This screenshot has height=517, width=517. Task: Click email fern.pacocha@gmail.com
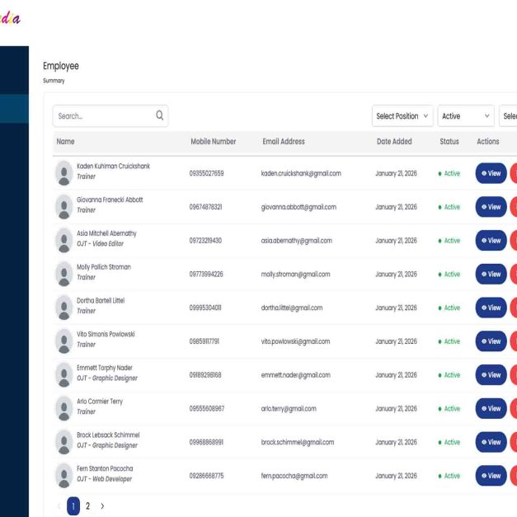click(294, 476)
